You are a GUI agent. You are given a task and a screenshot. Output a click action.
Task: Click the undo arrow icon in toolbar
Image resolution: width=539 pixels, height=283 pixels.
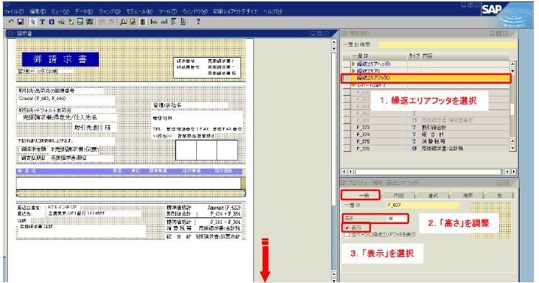[11, 22]
